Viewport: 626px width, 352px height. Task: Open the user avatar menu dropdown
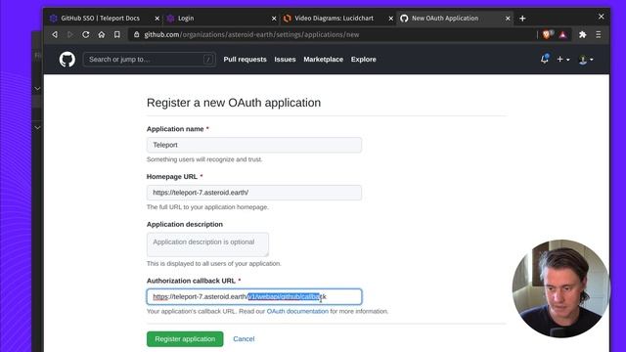[x=586, y=60]
